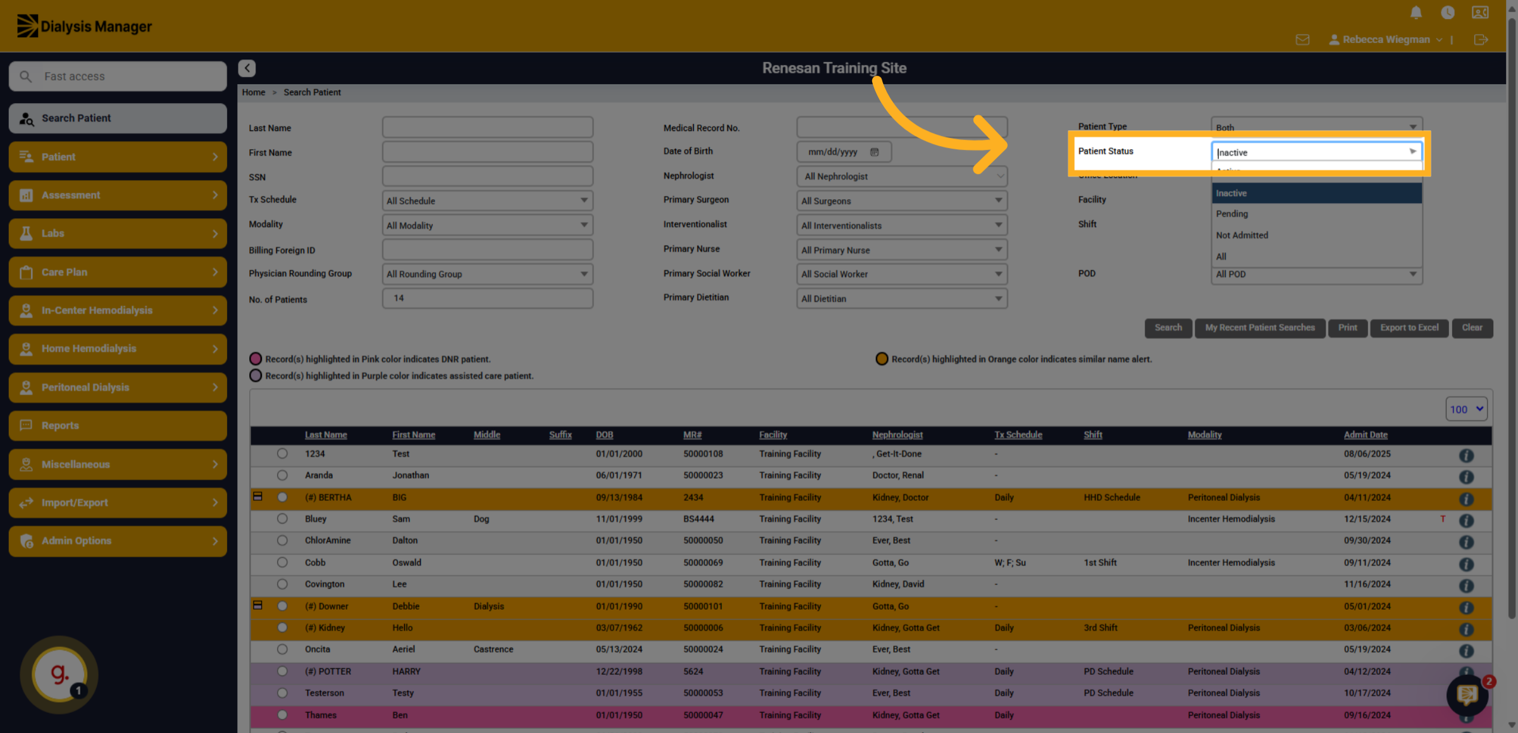1518x733 pixels.
Task: Select radio button for Bluey row
Action: 282,519
